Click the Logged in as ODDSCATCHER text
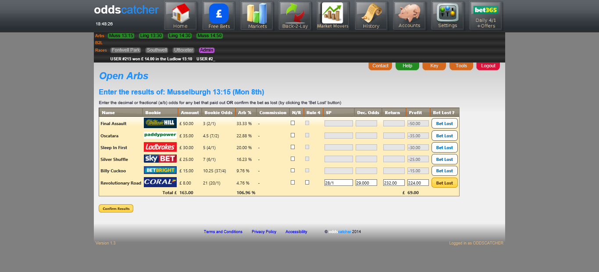 point(476,243)
